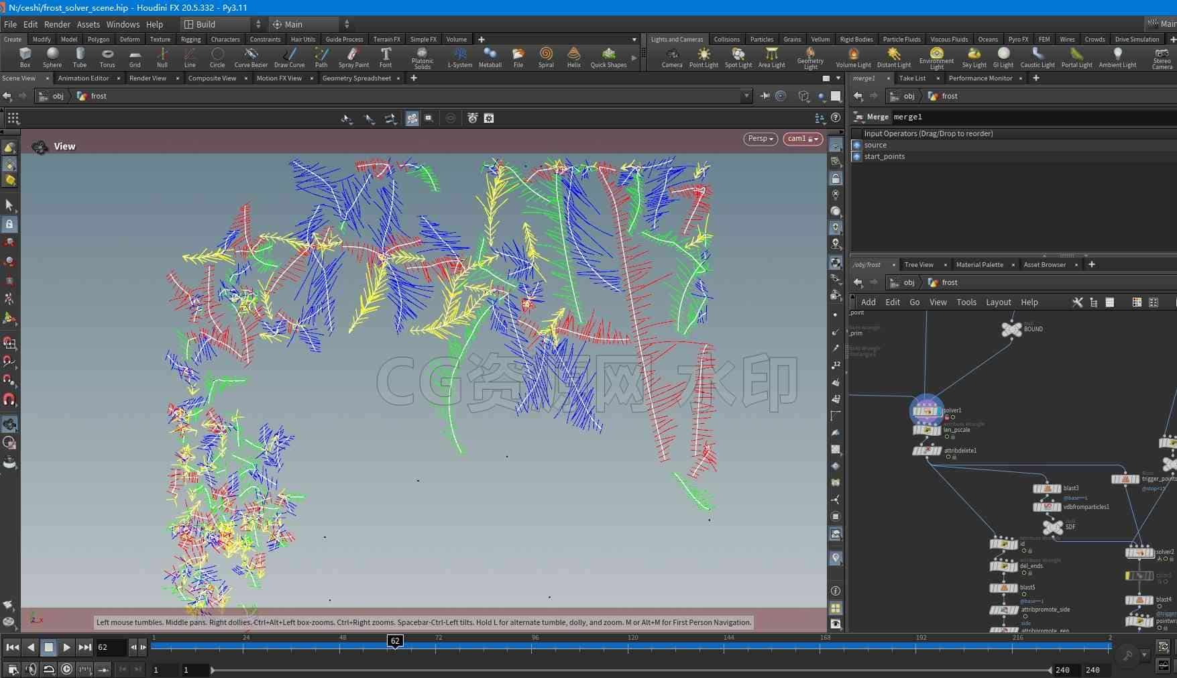Screen dimensions: 1177x678
Task: Open the Persp viewport dropdown
Action: tap(761, 139)
